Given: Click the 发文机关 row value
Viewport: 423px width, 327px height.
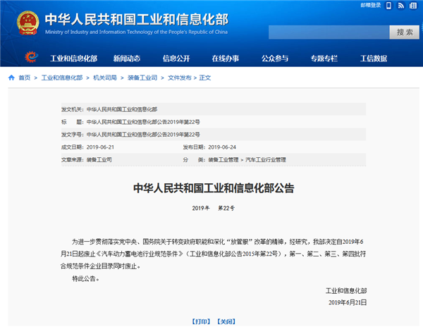Looking at the screenshot, I should coord(122,109).
